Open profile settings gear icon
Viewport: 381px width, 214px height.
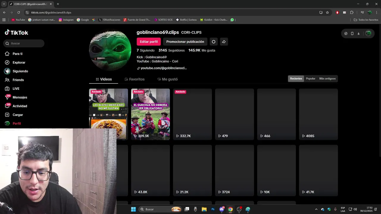[213, 42]
